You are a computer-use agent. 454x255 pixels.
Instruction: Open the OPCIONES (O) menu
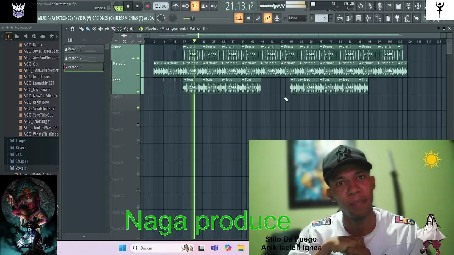(103, 18)
